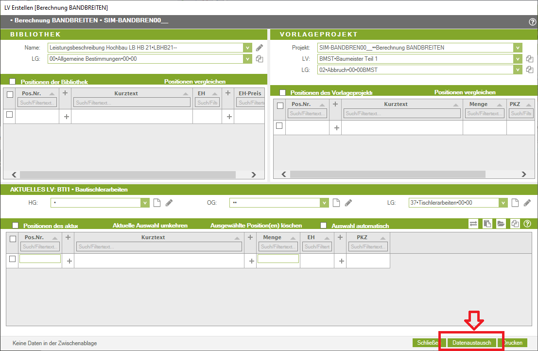The width and height of the screenshot is (538, 351).
Task: Expand the LG '37•Tischlerarbeiten' dropdown
Action: coord(503,203)
